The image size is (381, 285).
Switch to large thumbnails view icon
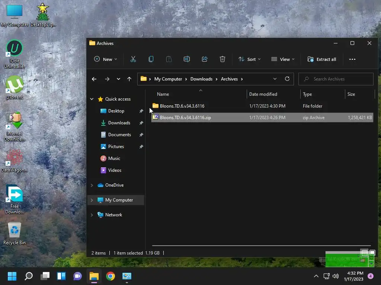[372, 252]
